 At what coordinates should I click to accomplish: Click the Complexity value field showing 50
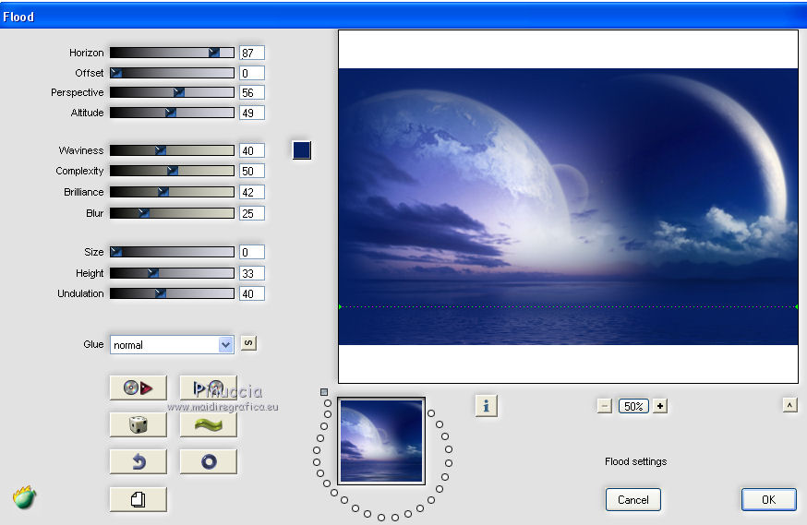pos(252,171)
